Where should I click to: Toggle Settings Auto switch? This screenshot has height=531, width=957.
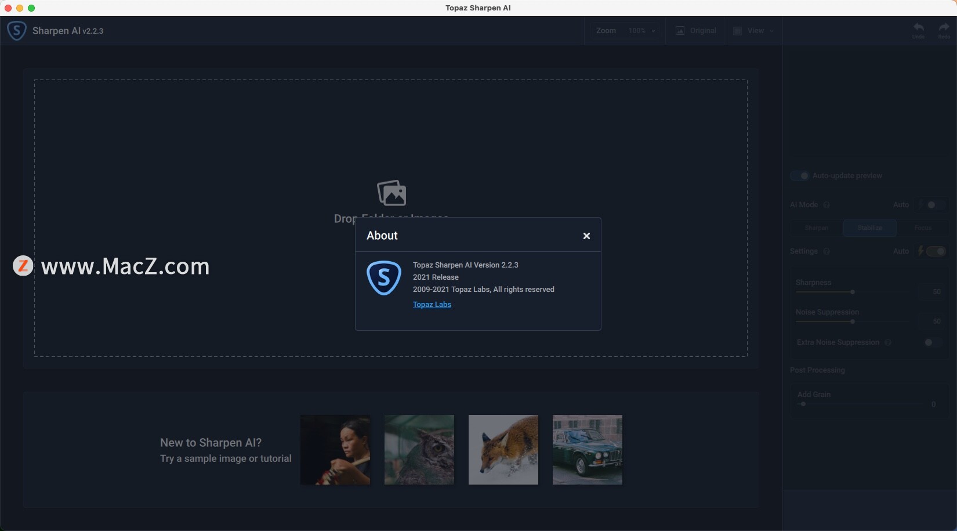pos(936,251)
